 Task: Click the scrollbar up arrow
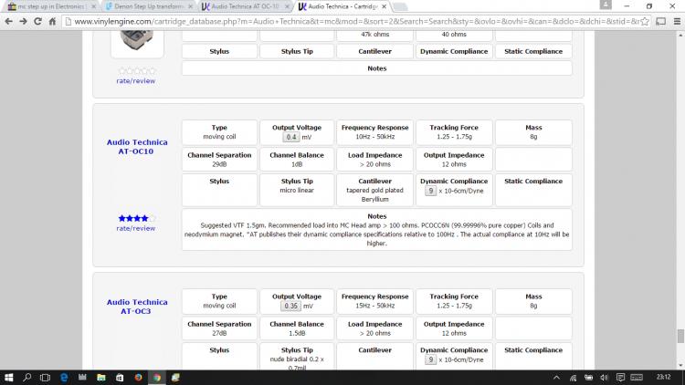point(680,35)
